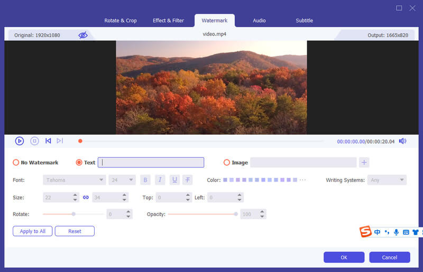This screenshot has height=272, width=423.
Task: Jump to previous frame
Action: click(x=48, y=140)
